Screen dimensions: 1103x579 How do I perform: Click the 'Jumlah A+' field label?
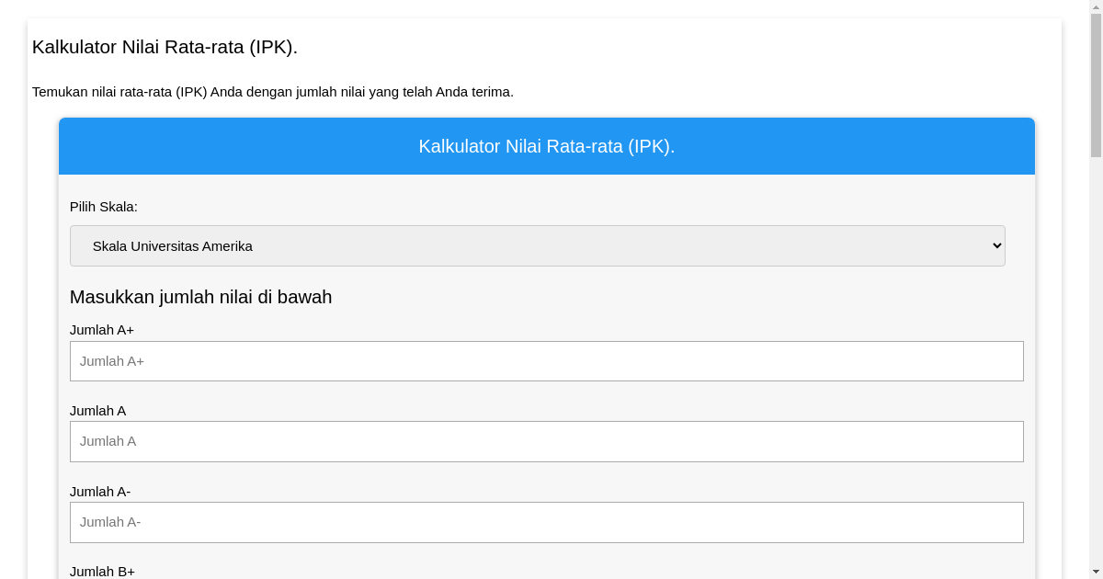(102, 330)
